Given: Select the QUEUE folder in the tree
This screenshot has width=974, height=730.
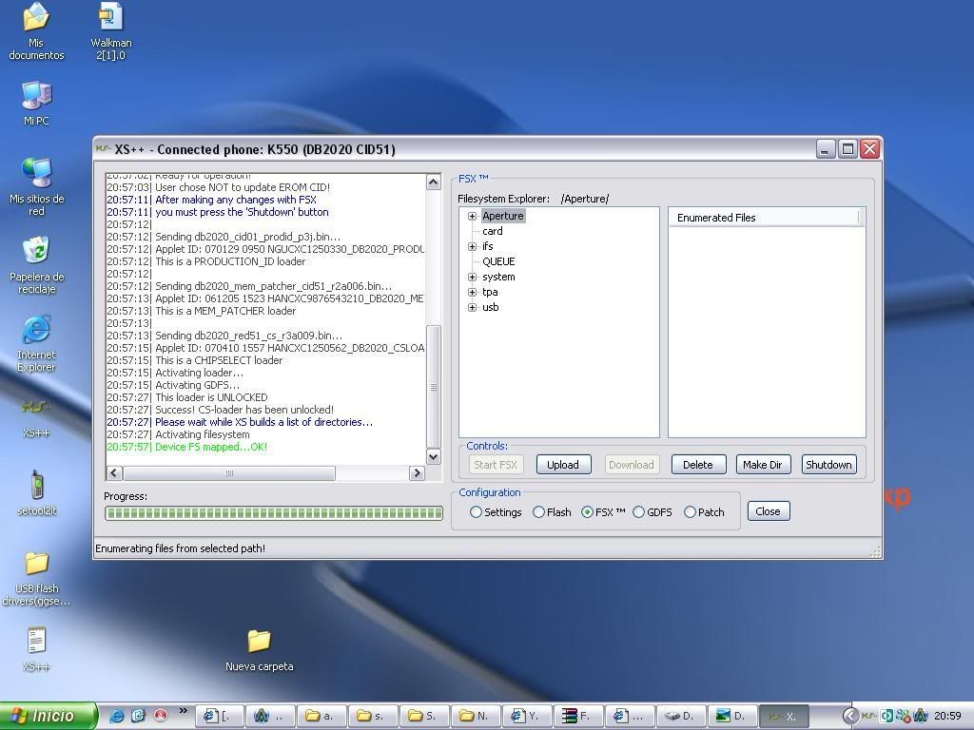Looking at the screenshot, I should click(x=498, y=261).
